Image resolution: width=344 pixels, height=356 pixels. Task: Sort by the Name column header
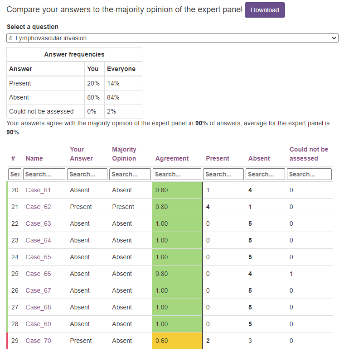[34, 158]
